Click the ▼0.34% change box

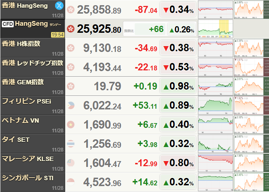click(178, 10)
